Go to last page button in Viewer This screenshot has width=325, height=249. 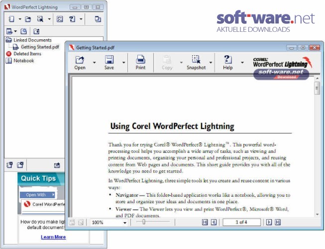click(278, 222)
